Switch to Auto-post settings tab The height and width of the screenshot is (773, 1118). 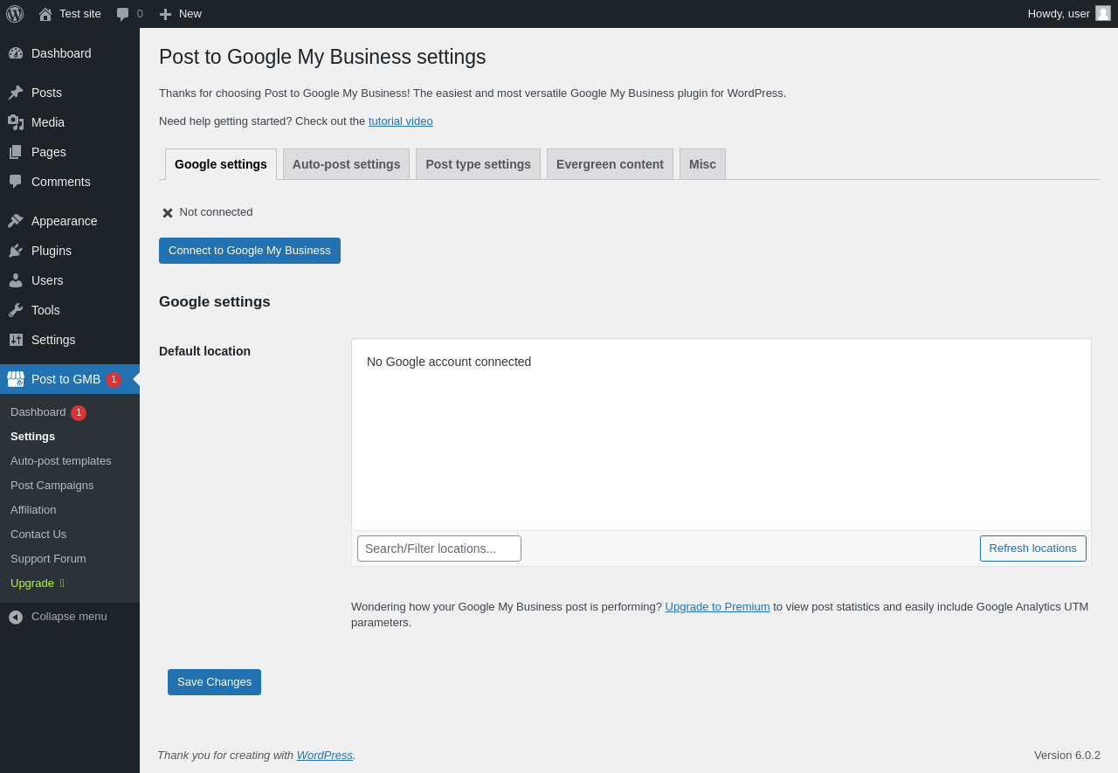pos(346,164)
